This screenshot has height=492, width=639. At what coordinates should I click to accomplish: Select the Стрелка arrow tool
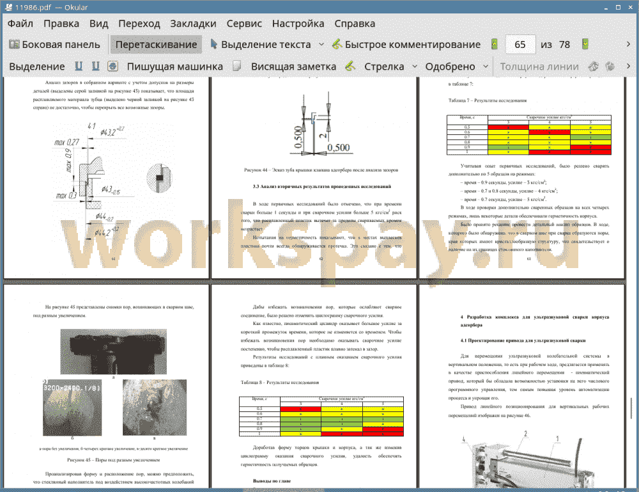point(384,67)
